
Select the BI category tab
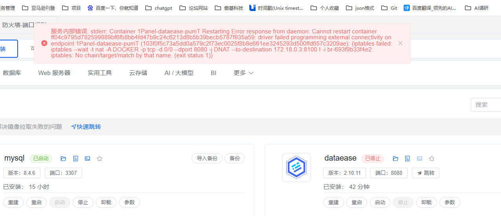(x=214, y=73)
